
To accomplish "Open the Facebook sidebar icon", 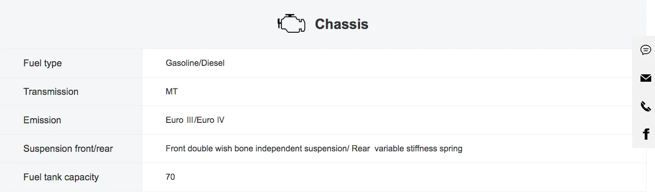I will (x=646, y=134).
